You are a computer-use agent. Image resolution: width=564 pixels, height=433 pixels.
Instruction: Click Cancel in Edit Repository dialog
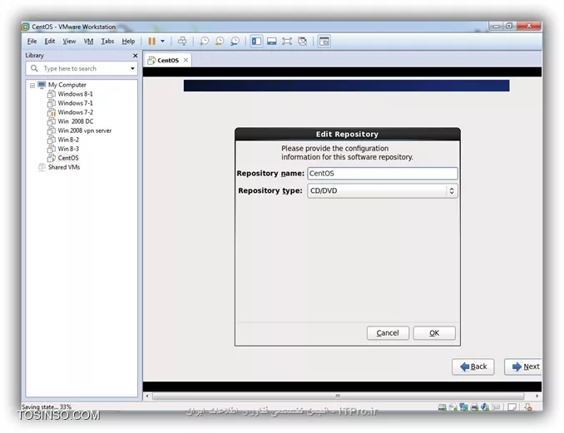388,333
